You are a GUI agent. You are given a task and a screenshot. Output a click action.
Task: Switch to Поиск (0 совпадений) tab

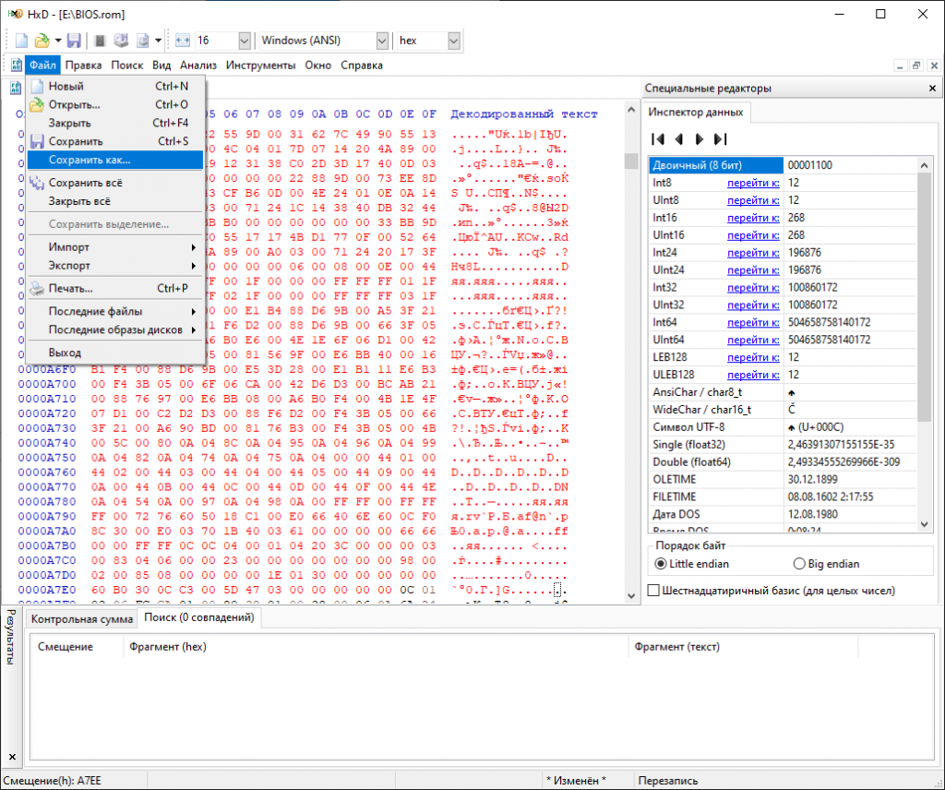click(199, 617)
